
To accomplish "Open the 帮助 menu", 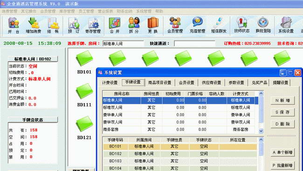I will coord(159,11).
